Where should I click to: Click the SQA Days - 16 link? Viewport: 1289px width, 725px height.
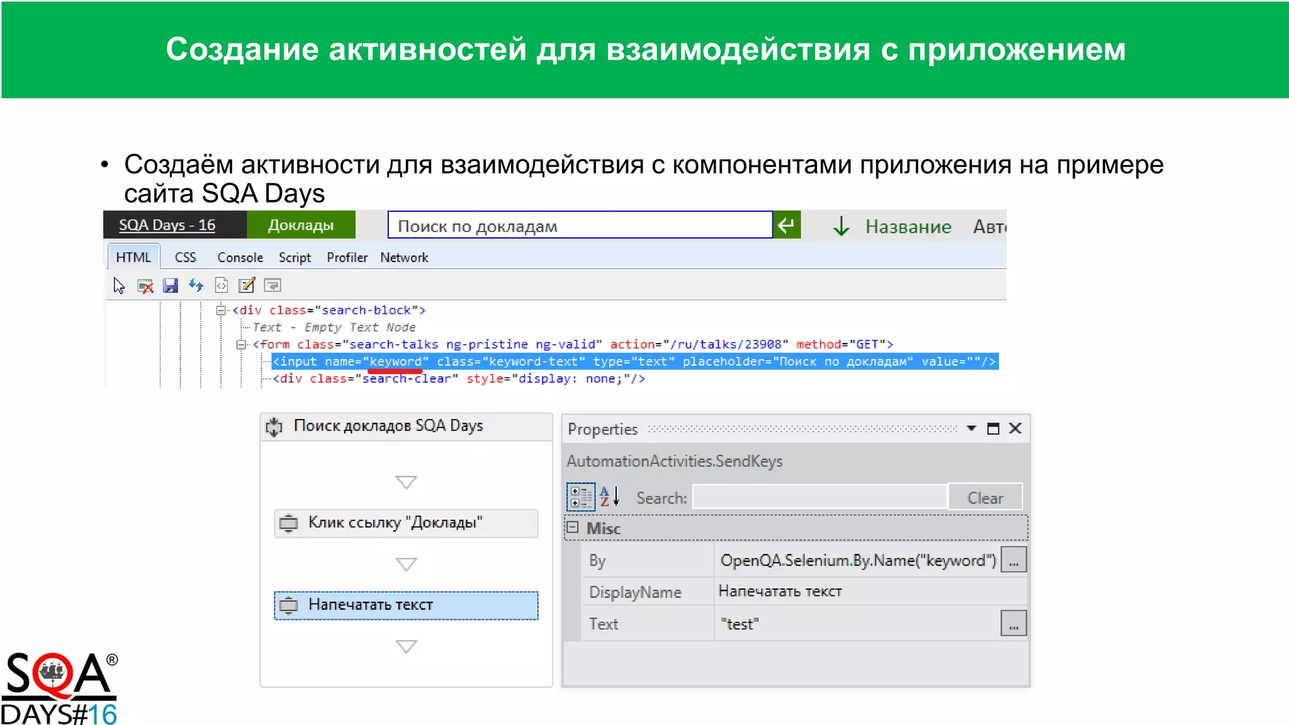pyautogui.click(x=167, y=225)
